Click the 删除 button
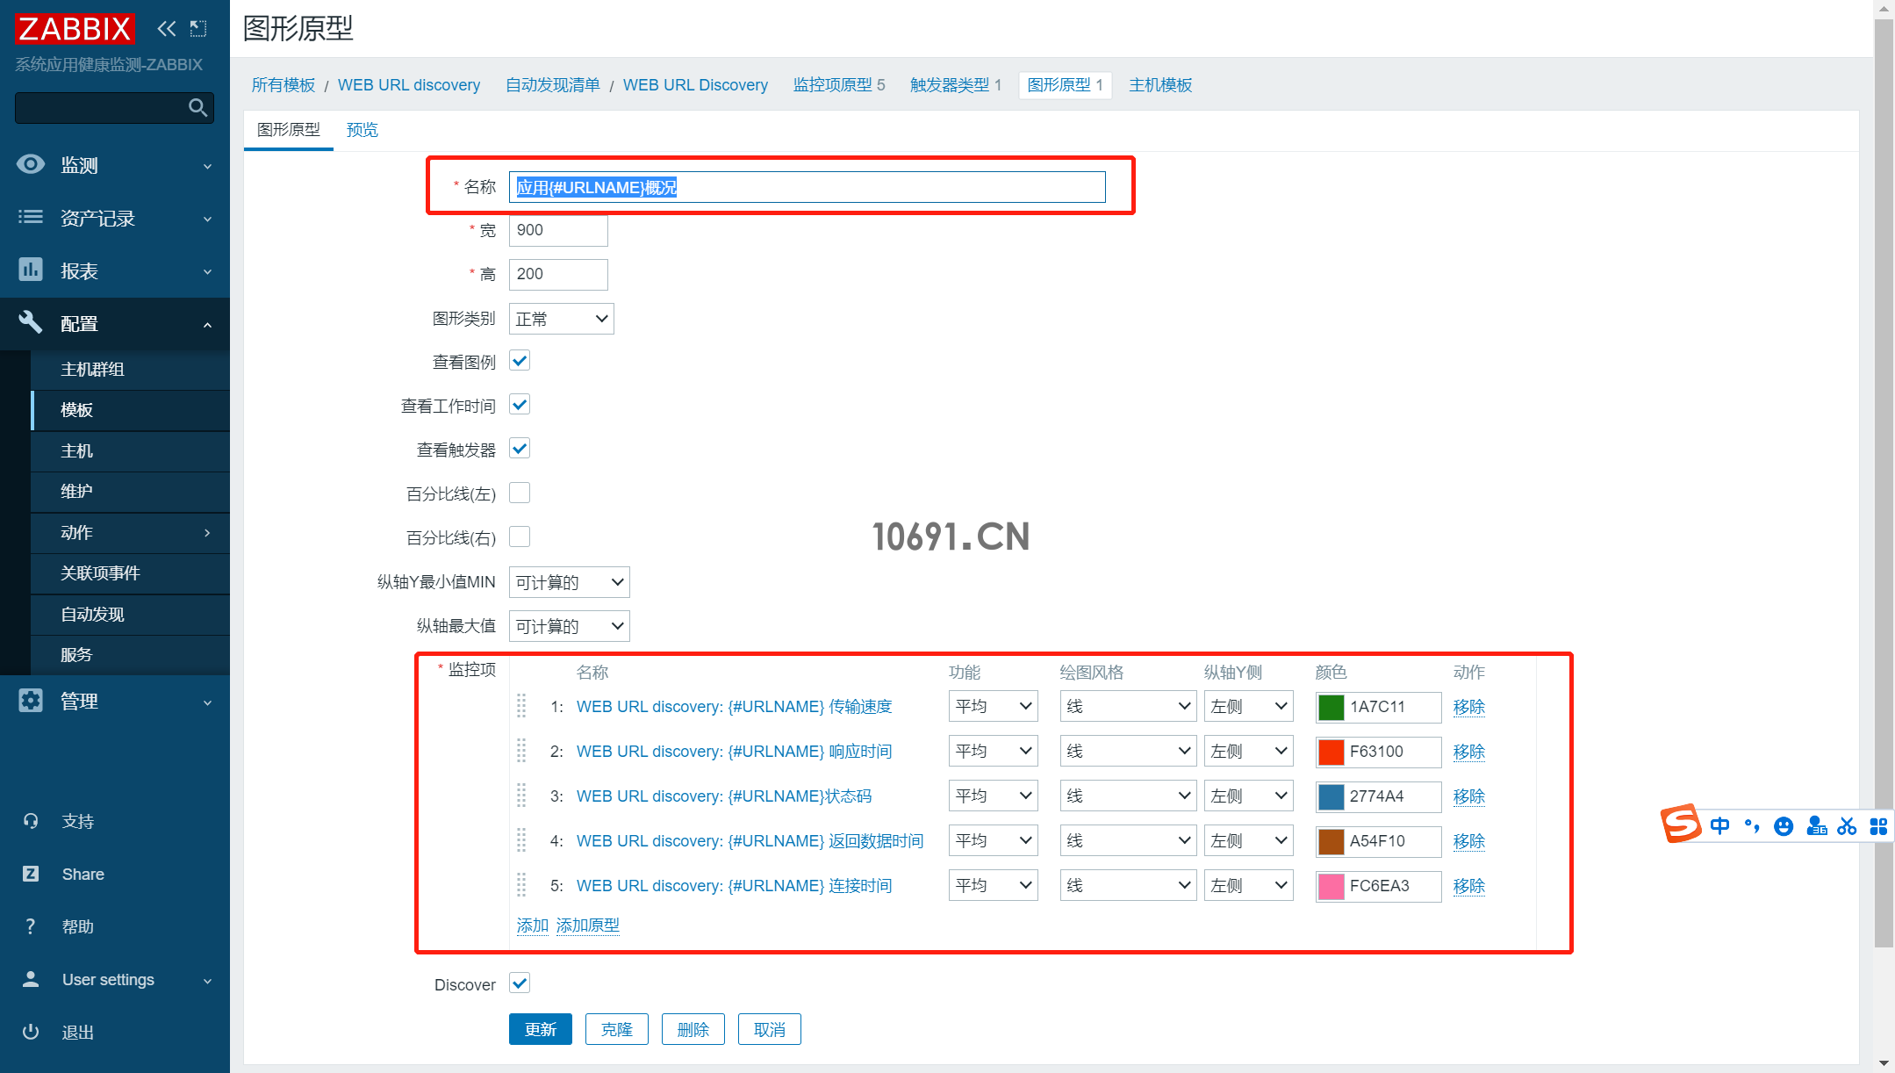 coord(693,1029)
